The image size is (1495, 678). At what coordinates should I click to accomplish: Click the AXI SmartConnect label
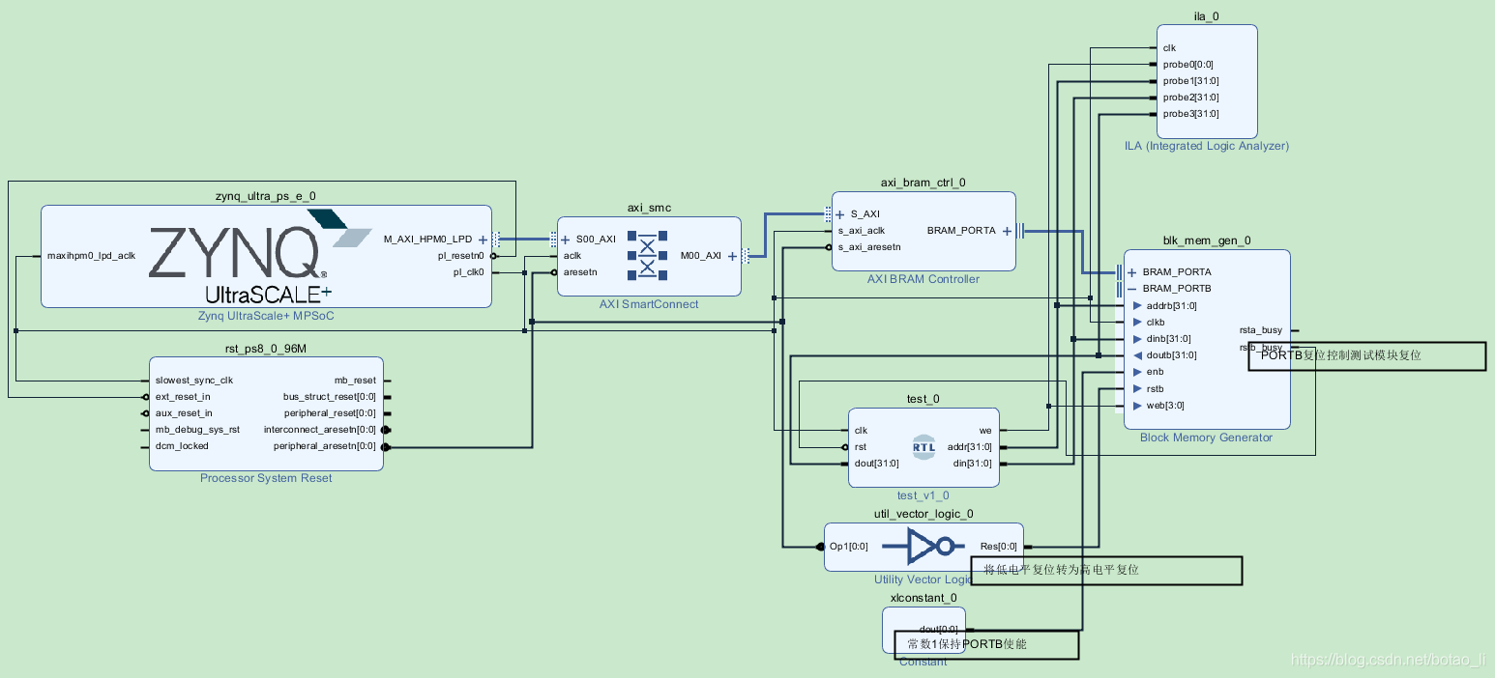coord(648,304)
